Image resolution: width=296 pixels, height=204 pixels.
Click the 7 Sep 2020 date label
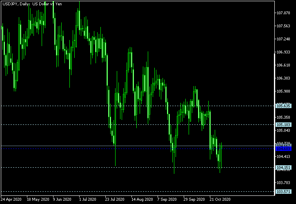[167, 199]
